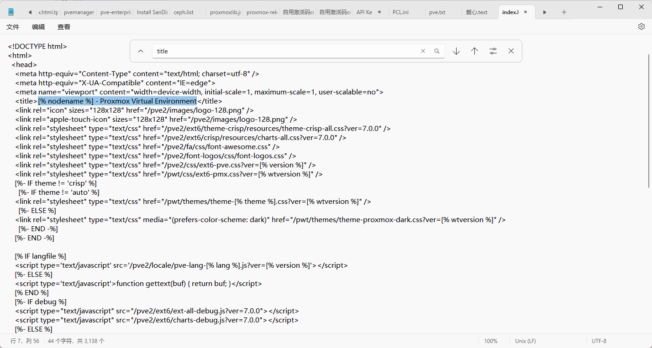This screenshot has width=652, height=348.
Task: Click the <head> tag line
Action: click(x=24, y=65)
